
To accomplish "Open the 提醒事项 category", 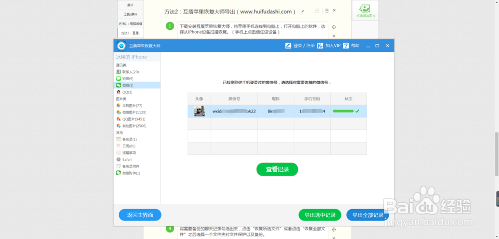I will pyautogui.click(x=137, y=153).
